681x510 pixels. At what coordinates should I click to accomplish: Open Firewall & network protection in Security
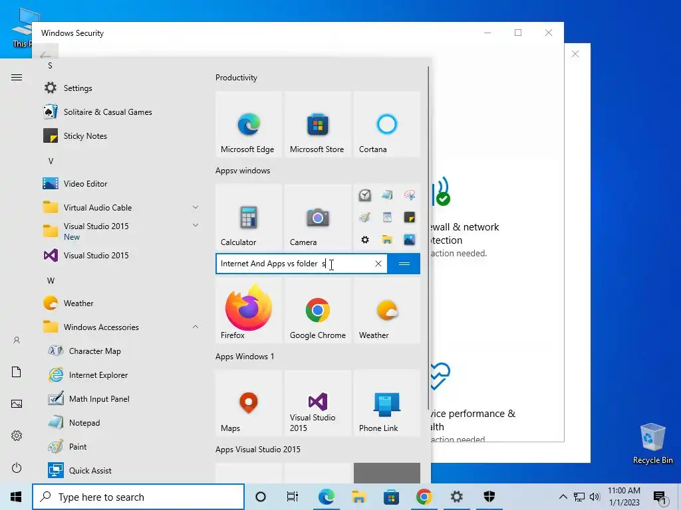[x=465, y=233]
